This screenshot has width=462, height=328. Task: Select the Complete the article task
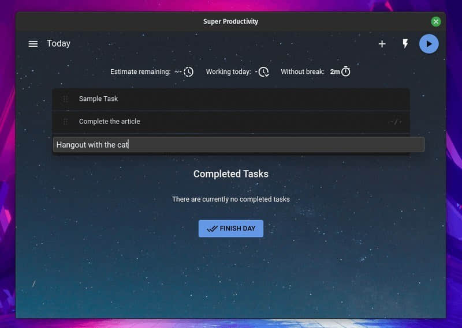[x=231, y=122]
